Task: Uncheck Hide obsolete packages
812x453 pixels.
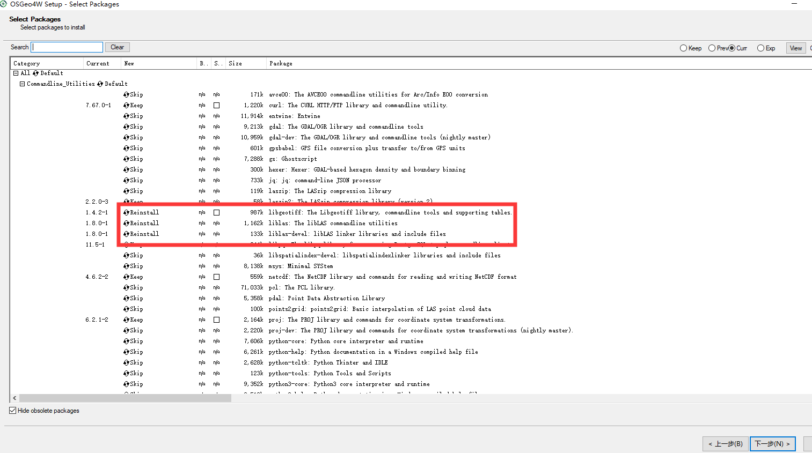Action: [x=12, y=411]
